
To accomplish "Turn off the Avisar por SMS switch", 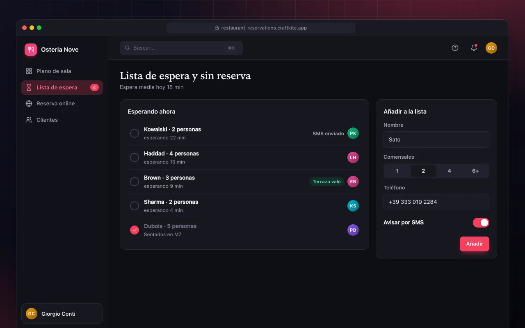I will [x=481, y=223].
